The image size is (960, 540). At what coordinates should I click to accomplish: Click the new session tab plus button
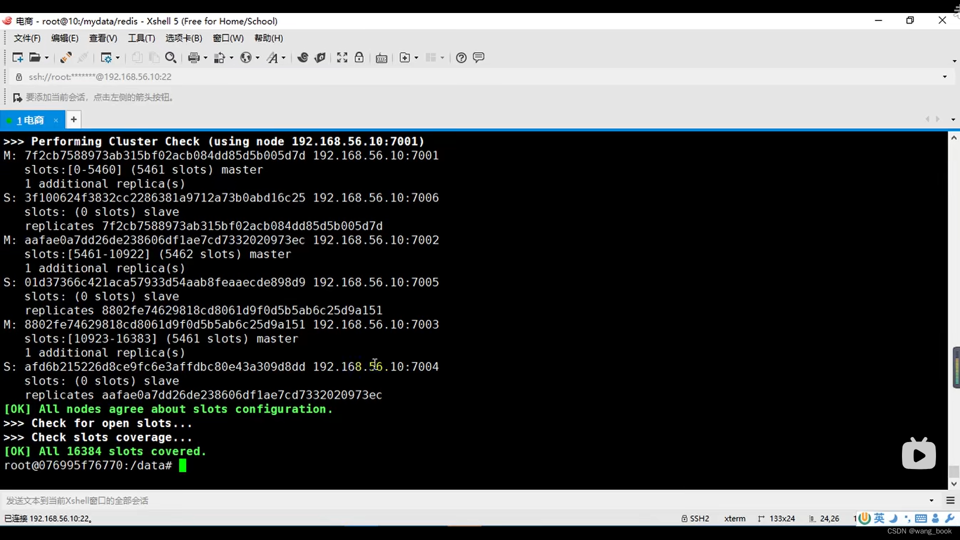pyautogui.click(x=74, y=119)
